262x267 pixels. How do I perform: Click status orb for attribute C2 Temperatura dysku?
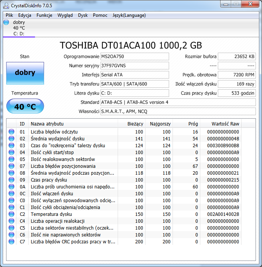(11, 214)
